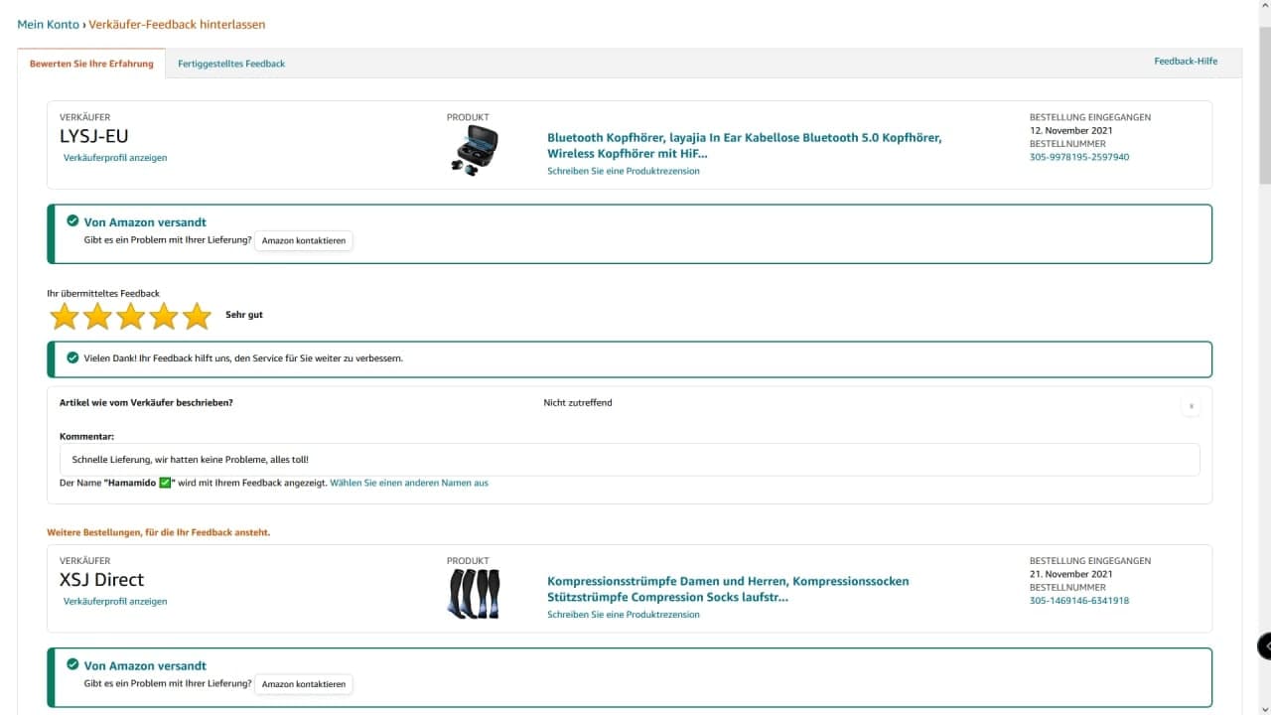The image size is (1271, 715).
Task: Click the green check icon beside LYSJ-EU's 'Von Amazon versandt'
Action: point(72,221)
